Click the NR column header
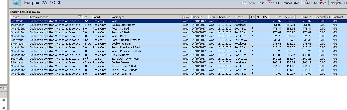The width and height of the screenshot is (347, 110). click(259, 17)
